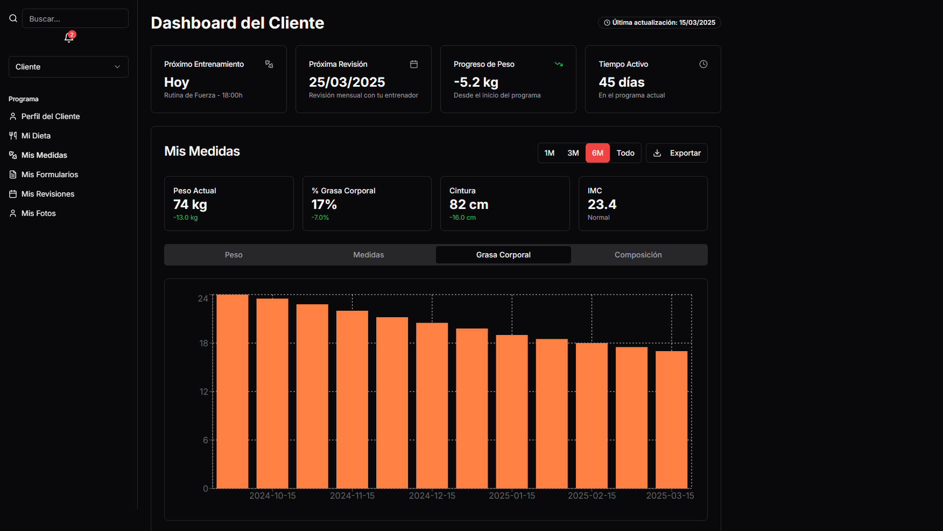Click the notification bell icon

[x=69, y=37]
